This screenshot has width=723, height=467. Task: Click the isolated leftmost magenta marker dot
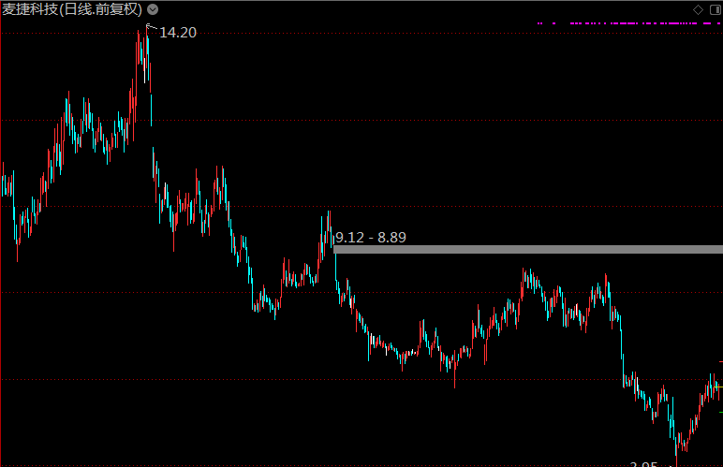[x=539, y=22]
